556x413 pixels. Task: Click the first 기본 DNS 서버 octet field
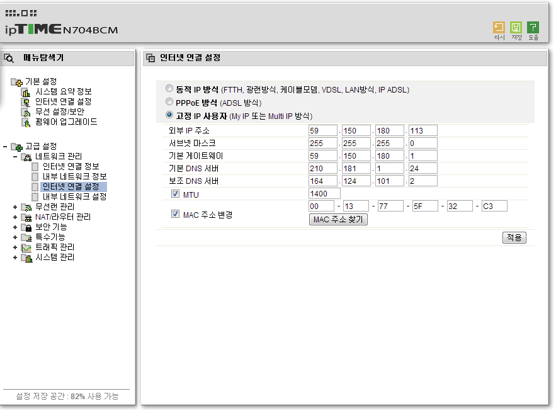click(x=322, y=169)
